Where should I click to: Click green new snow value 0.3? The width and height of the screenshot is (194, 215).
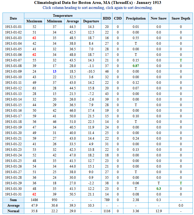(159, 189)
